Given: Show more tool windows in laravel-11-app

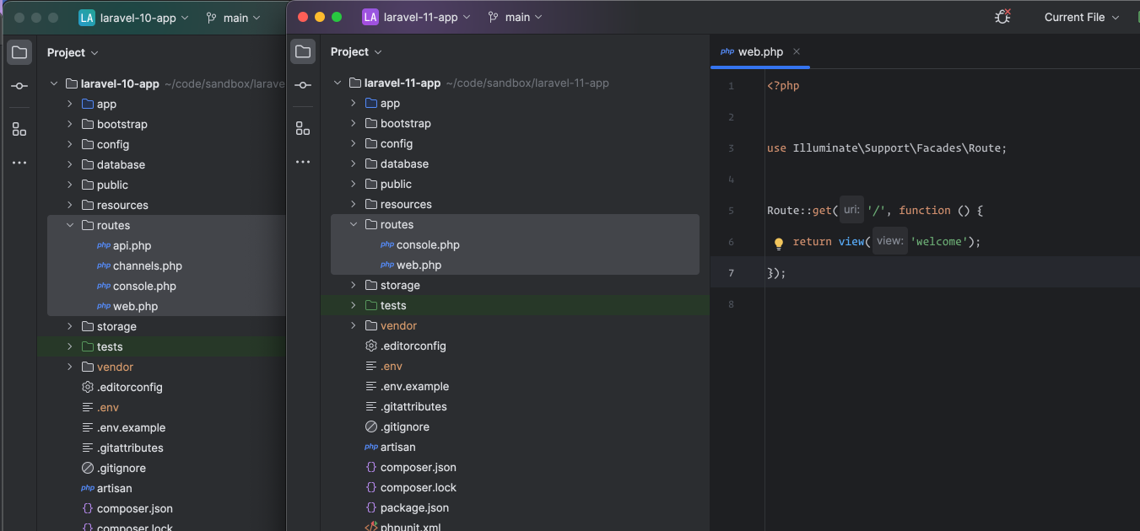Looking at the screenshot, I should pyautogui.click(x=303, y=162).
